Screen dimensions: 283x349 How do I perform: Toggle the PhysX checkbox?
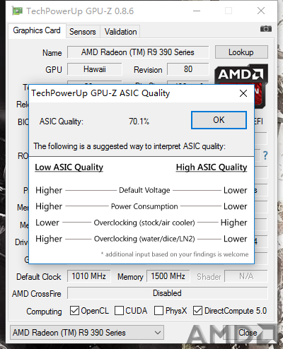[158, 311]
